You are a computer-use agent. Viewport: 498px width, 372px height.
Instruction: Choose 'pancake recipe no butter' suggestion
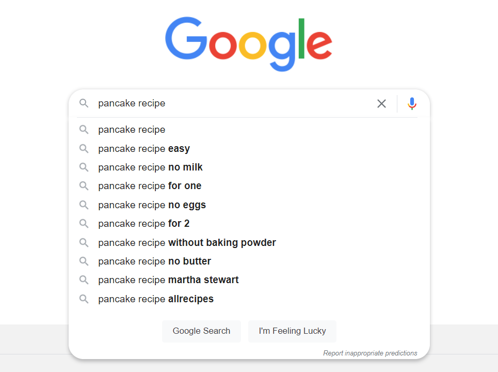click(x=249, y=261)
